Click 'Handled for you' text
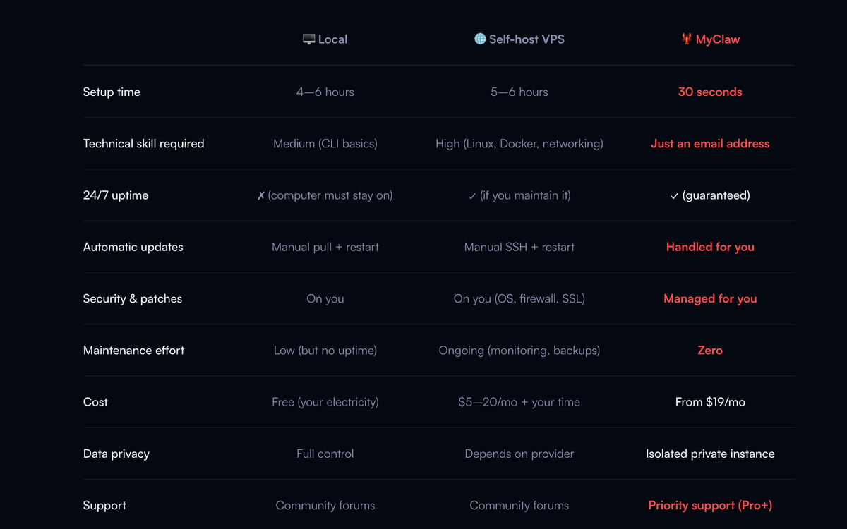 (710, 247)
